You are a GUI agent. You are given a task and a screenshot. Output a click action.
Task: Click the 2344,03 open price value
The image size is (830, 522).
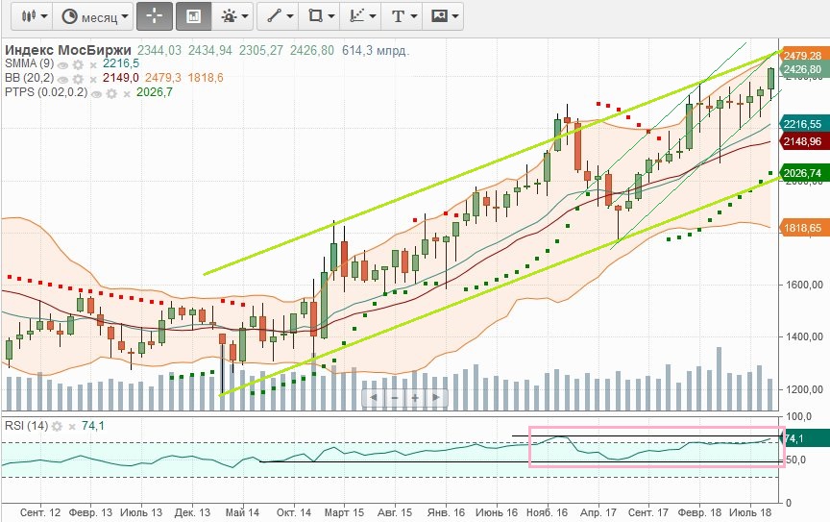coord(159,51)
